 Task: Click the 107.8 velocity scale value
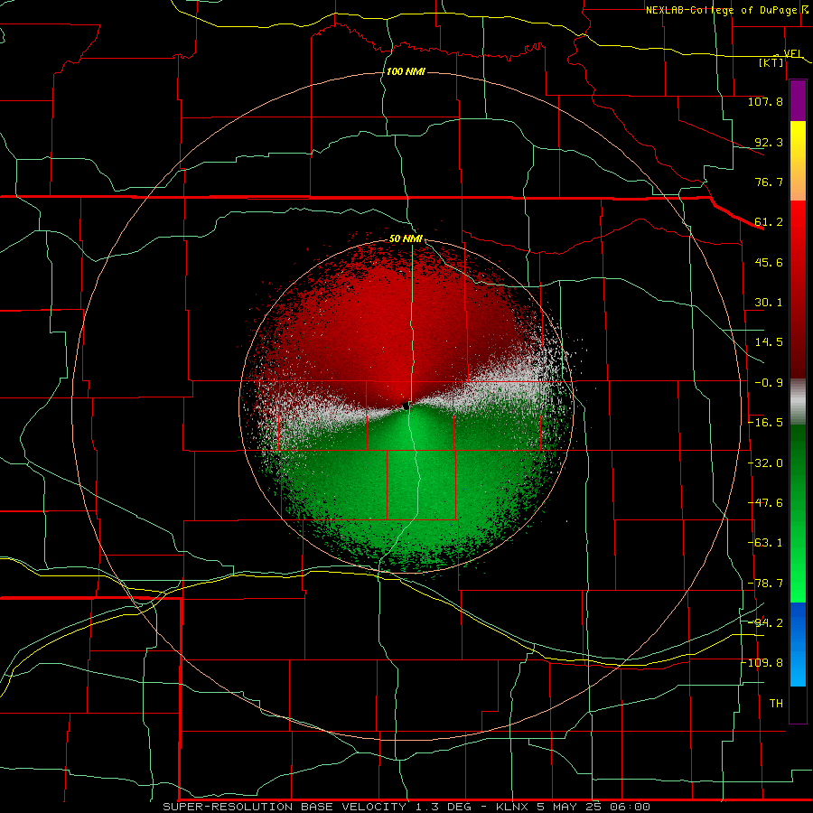[765, 101]
